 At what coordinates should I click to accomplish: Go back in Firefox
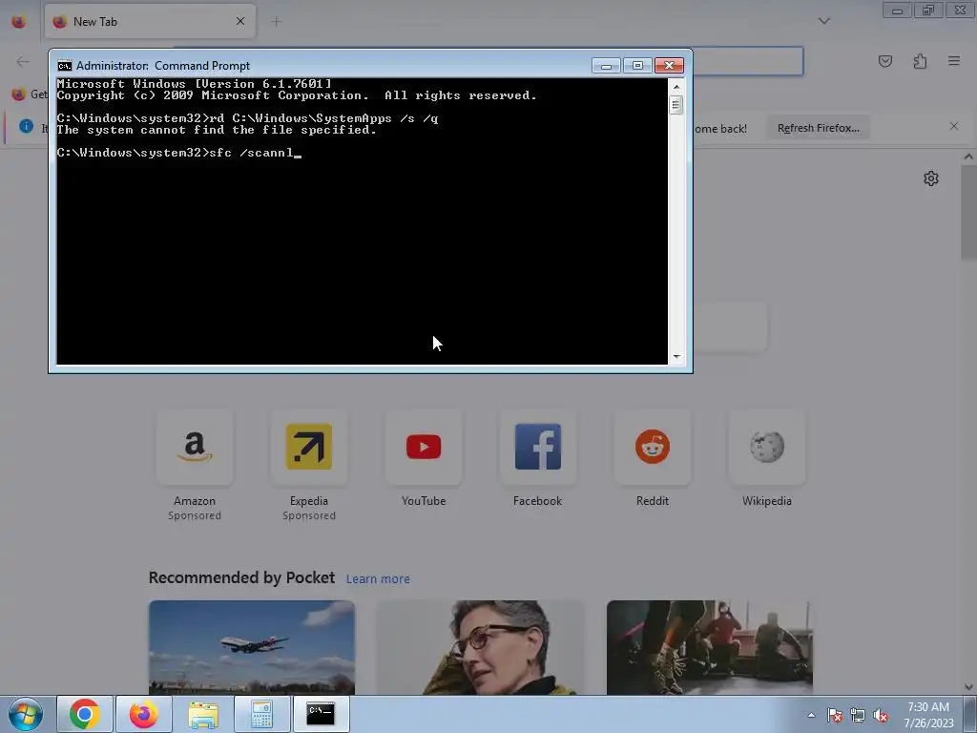(x=23, y=61)
